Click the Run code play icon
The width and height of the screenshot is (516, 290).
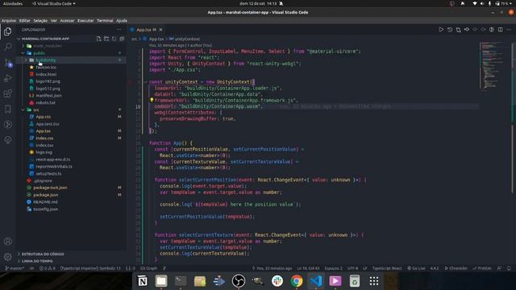click(x=441, y=30)
